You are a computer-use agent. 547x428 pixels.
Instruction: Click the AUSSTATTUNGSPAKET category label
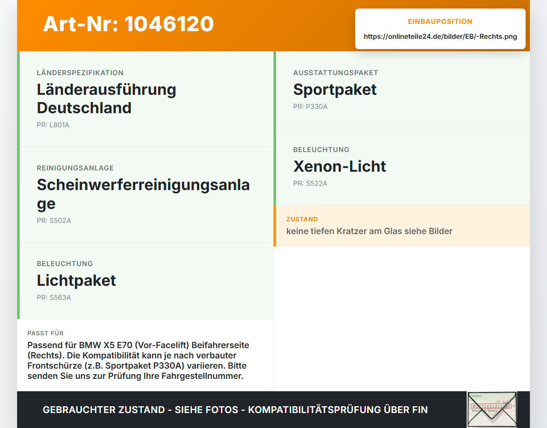(x=335, y=73)
